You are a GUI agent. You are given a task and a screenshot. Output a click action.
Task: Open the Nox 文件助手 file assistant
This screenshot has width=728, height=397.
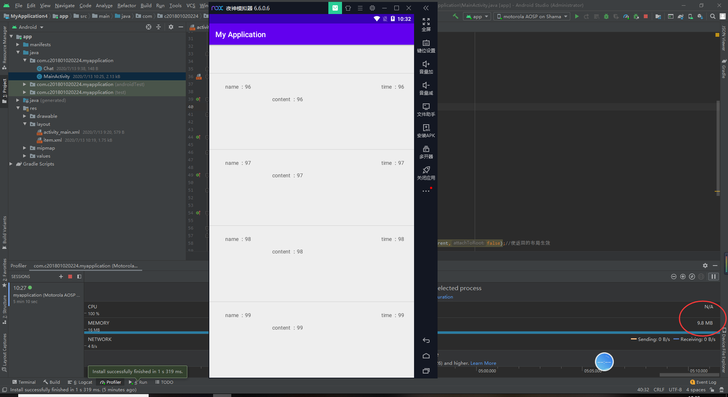coord(426,110)
